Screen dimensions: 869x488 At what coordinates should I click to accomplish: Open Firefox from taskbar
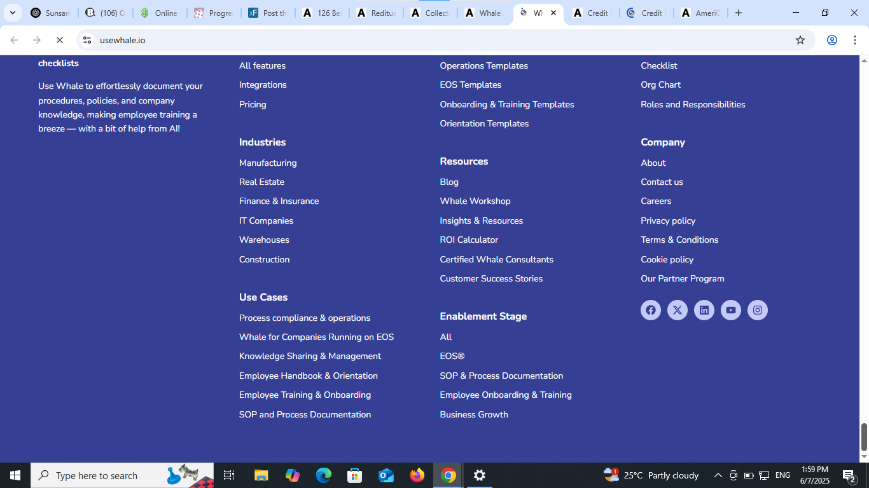coord(417,475)
